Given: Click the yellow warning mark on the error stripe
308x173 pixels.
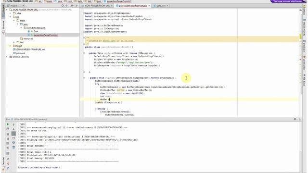Looking at the screenshot, I should click(x=300, y=37).
